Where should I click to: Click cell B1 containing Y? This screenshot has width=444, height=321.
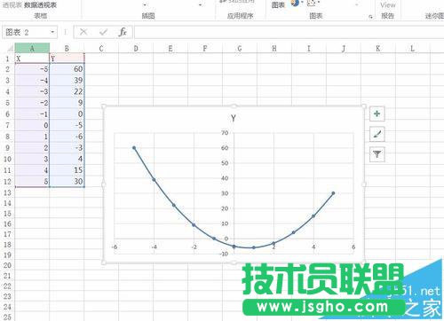click(67, 59)
